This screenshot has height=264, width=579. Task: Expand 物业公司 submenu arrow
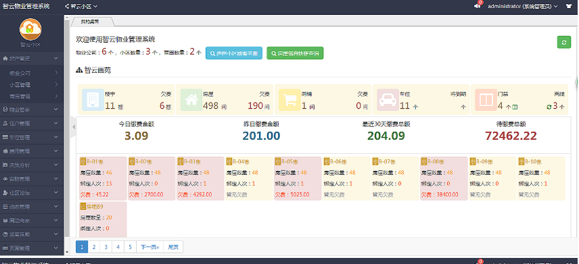[56, 73]
